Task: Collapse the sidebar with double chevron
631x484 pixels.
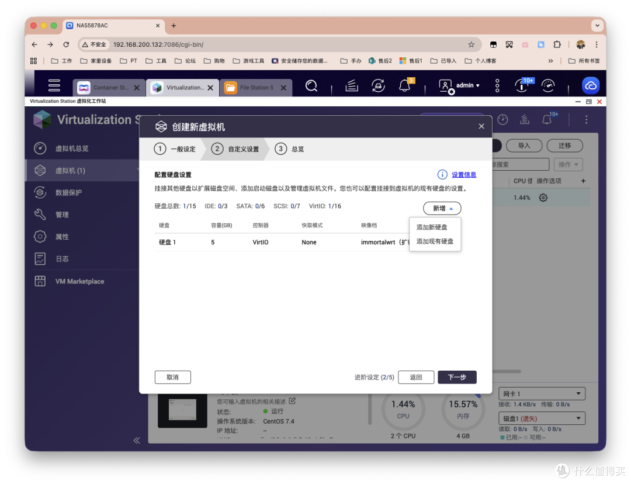Action: pos(137,440)
